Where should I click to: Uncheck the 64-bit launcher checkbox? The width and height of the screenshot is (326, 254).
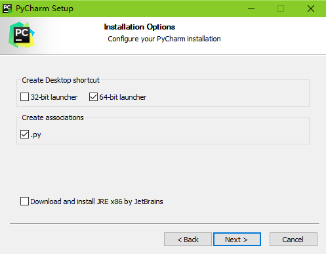point(93,97)
